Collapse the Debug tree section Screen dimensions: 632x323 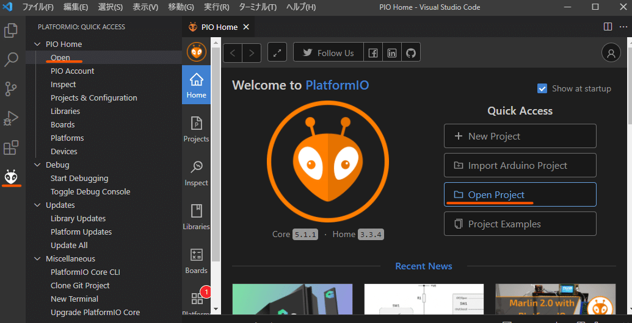tap(37, 165)
